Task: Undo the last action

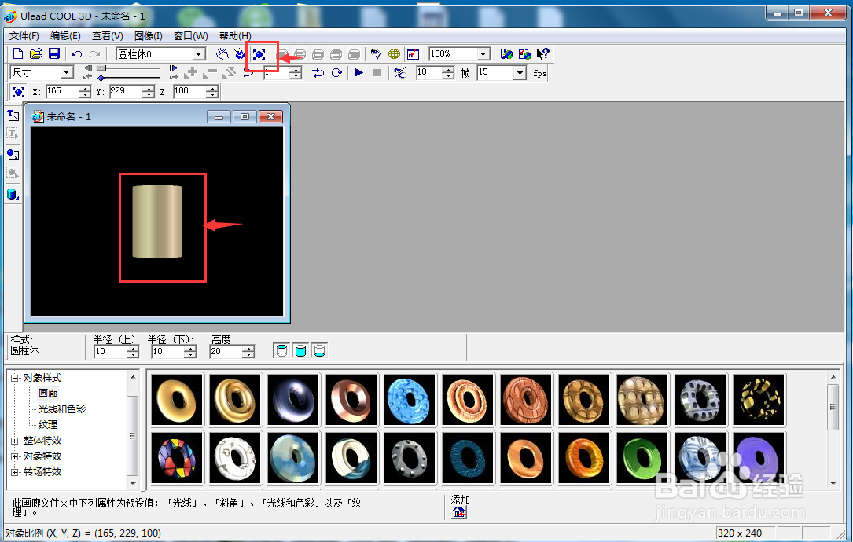Action: 77,54
